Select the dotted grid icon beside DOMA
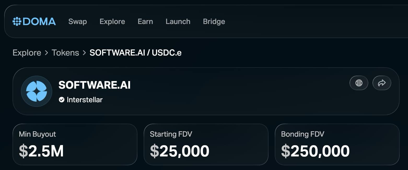Image resolution: width=408 pixels, height=170 pixels. (16, 21)
